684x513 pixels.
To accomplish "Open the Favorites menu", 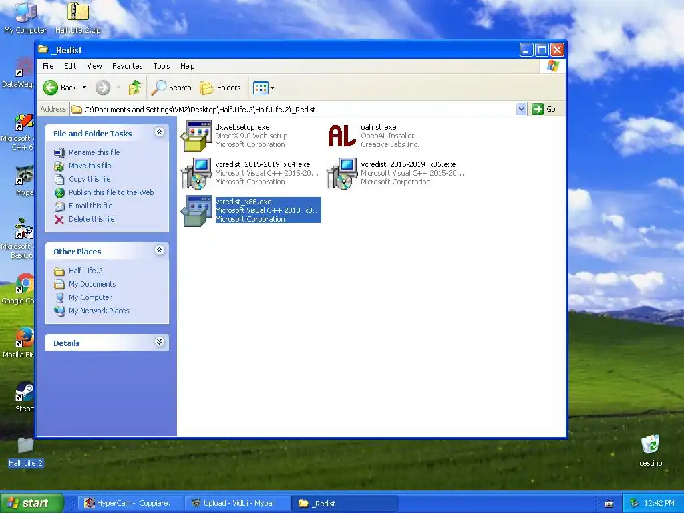I will (128, 66).
